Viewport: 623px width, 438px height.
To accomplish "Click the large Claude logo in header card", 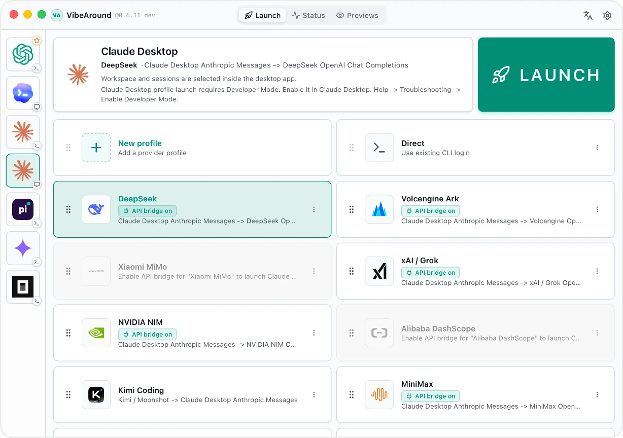I will click(78, 75).
